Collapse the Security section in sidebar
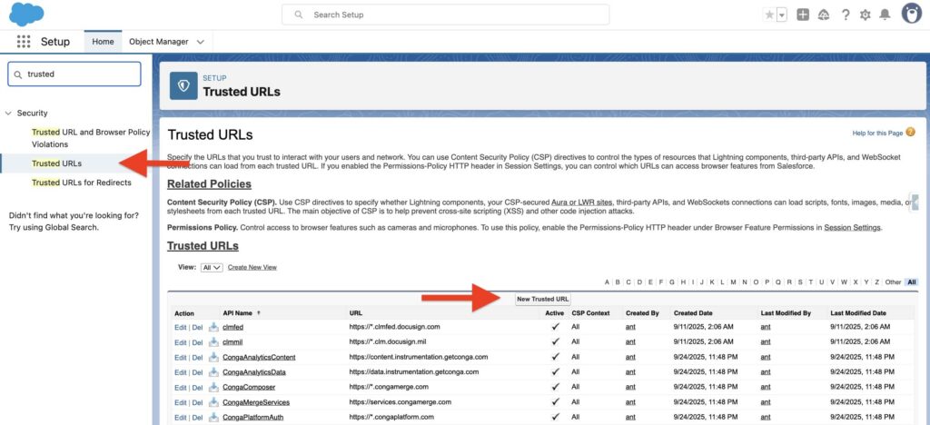Screen dimensions: 930x425 [x=9, y=114]
